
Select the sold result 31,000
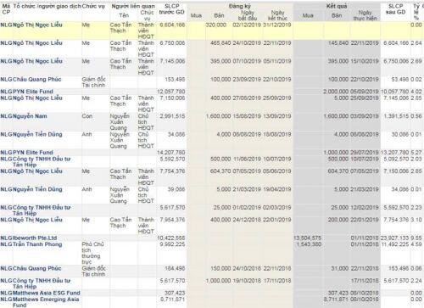(x=340, y=268)
